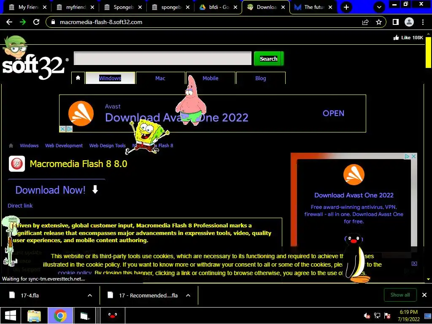The width and height of the screenshot is (432, 324).
Task: Open File Explorer from taskbar
Action: pos(34,316)
